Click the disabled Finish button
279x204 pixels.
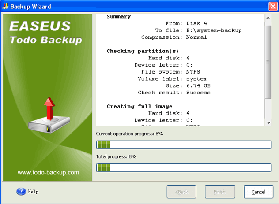220,192
